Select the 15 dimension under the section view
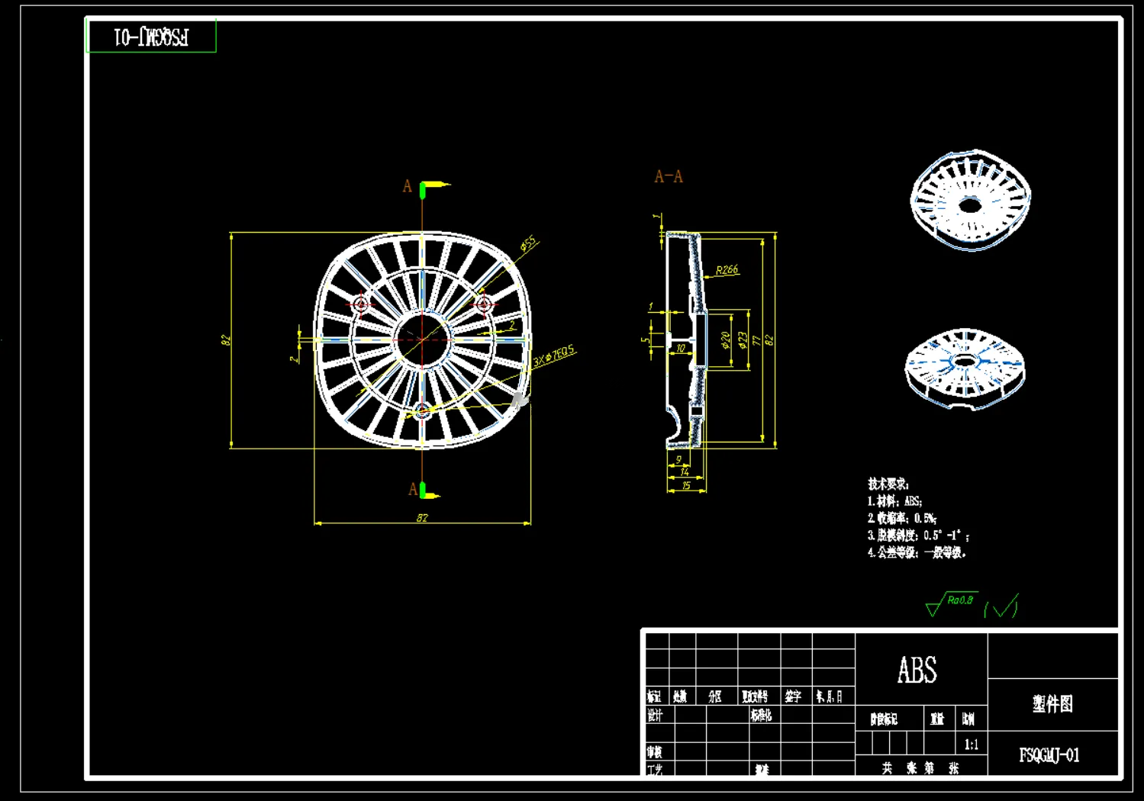The image size is (1144, 801). pyautogui.click(x=685, y=485)
